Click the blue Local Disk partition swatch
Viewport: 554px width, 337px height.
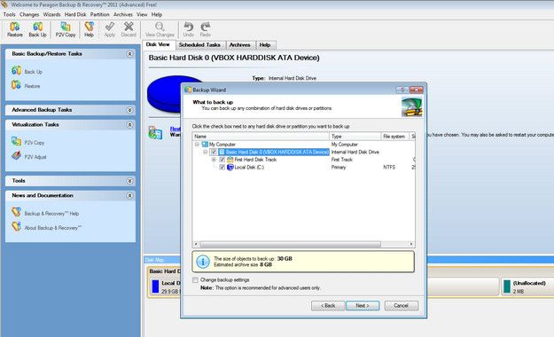pyautogui.click(x=155, y=286)
